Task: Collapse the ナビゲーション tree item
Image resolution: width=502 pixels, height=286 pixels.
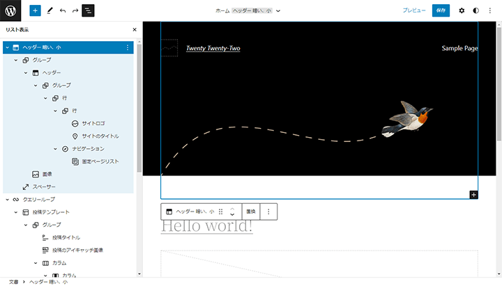Action: [x=56, y=149]
